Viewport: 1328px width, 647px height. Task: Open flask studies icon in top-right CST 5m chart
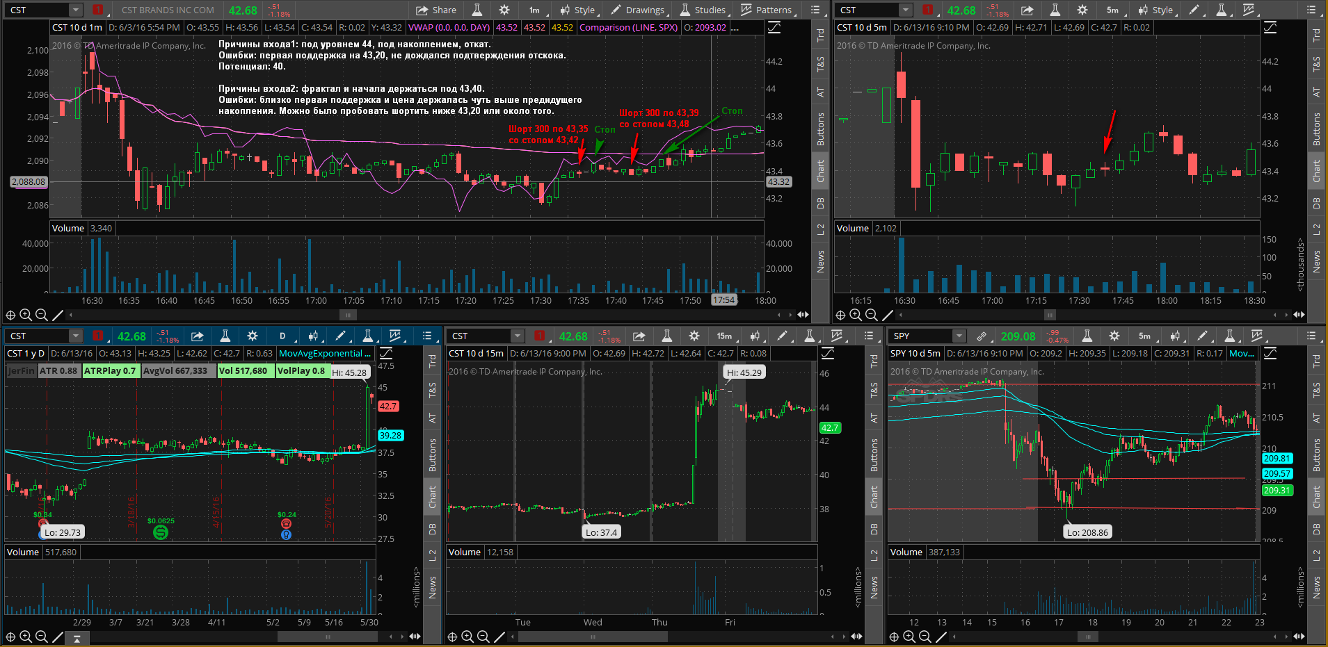(1055, 10)
